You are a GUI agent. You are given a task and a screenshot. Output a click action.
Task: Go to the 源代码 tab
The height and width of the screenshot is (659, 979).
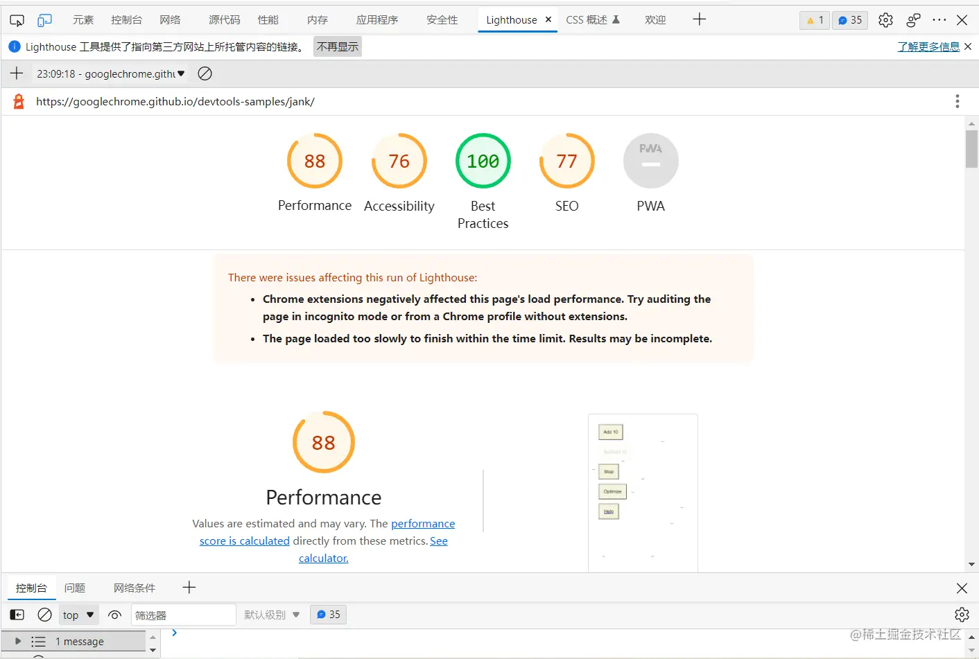coord(224,20)
